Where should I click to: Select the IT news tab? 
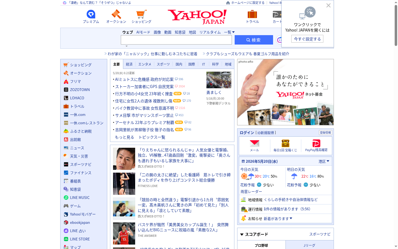(203, 64)
